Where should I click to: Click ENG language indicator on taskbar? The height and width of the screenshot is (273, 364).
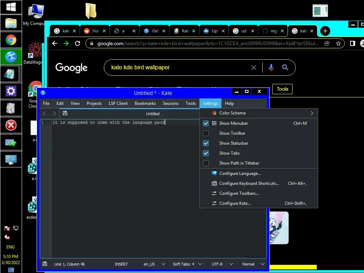(x=10, y=247)
